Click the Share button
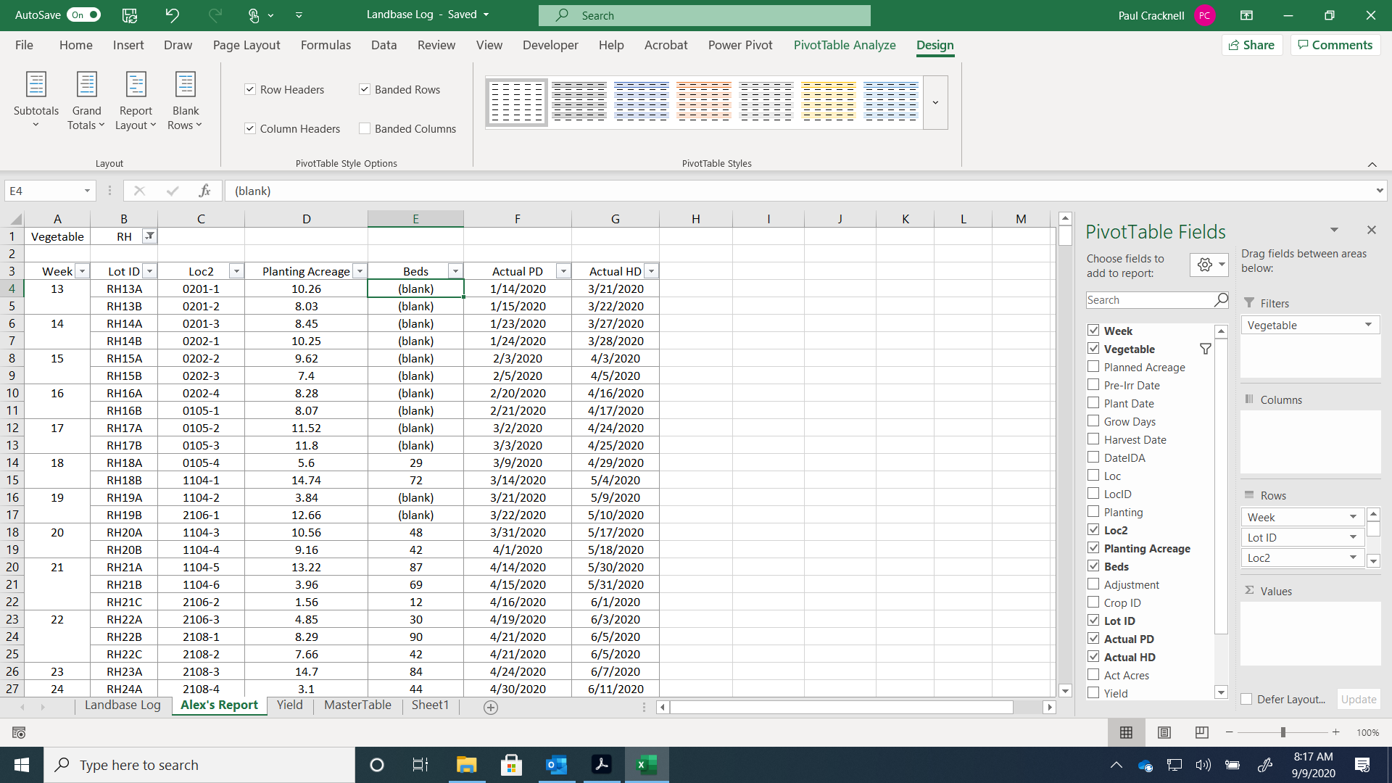Image resolution: width=1392 pixels, height=783 pixels. click(x=1252, y=45)
